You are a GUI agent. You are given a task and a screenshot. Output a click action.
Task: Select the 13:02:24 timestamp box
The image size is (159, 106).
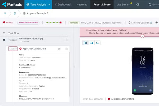(13, 48)
